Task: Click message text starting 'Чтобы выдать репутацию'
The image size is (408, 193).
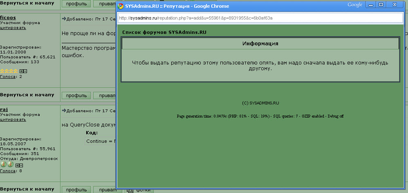Action: (x=260, y=66)
